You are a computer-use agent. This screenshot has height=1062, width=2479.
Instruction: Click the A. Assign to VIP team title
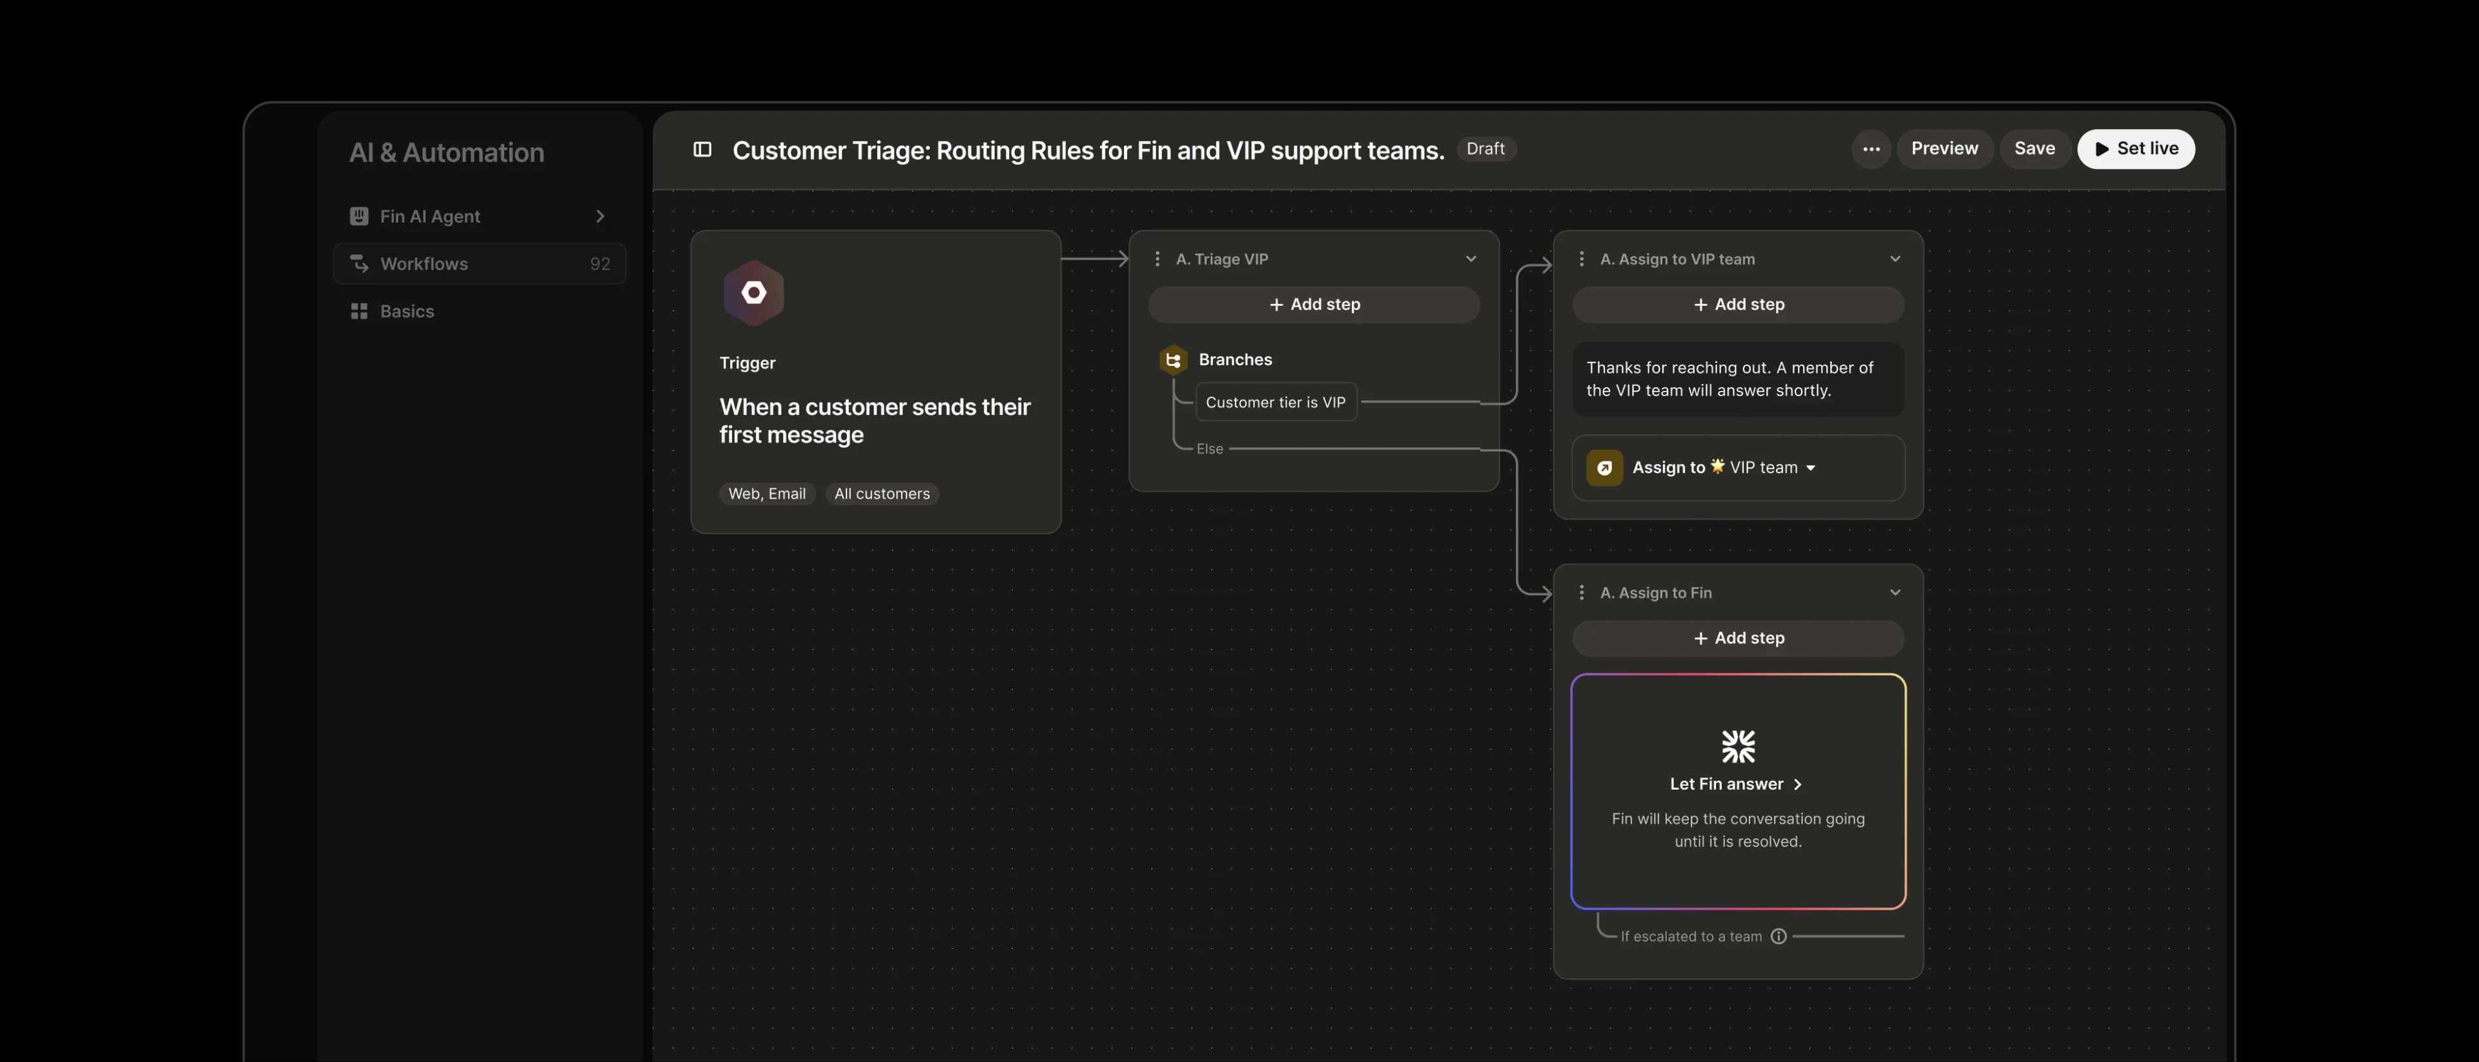(x=1677, y=259)
